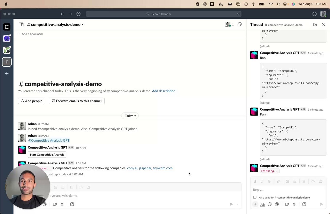Image resolution: width=330 pixels, height=214 pixels.
Task: Select the F fabric.ai workspace
Action: point(7,62)
